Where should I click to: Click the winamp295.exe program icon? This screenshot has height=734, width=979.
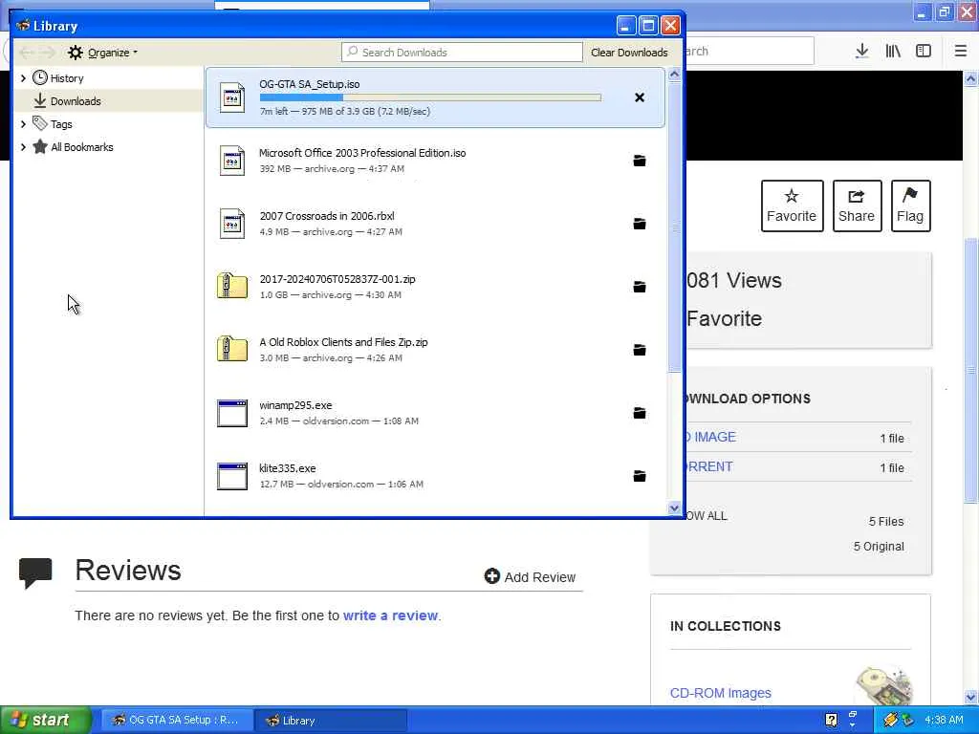tap(232, 413)
